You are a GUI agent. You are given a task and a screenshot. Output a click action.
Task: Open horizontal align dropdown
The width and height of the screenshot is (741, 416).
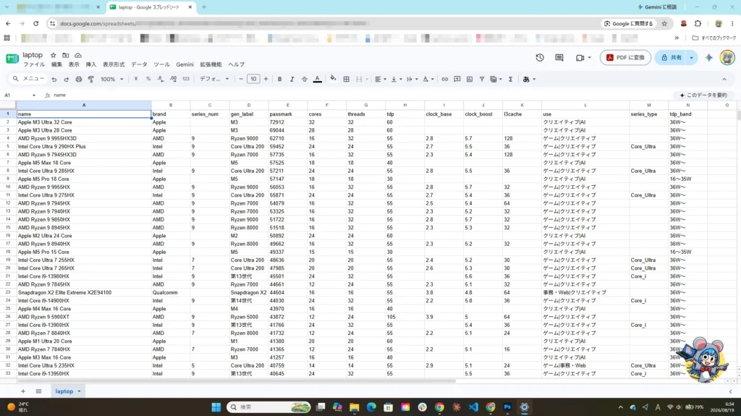381,80
